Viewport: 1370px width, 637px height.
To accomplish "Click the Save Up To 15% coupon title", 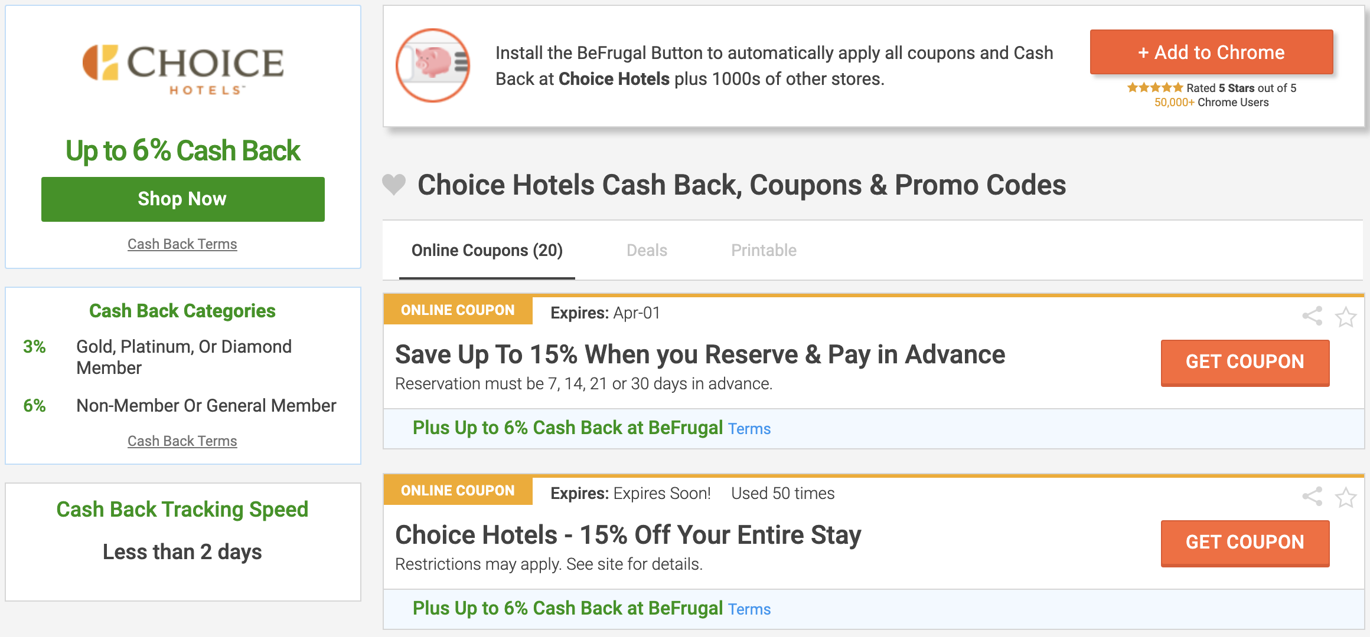I will click(x=700, y=354).
